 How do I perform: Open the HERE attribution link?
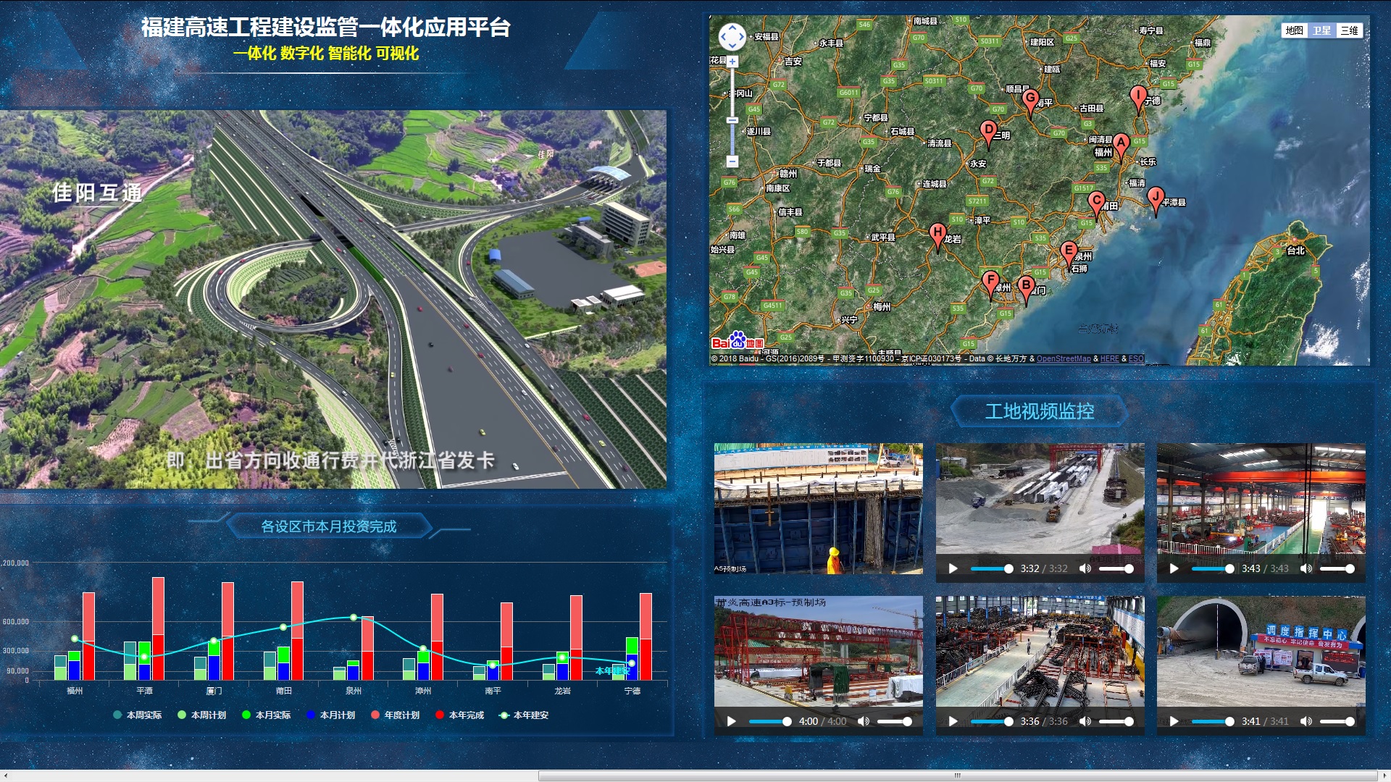[x=1109, y=358]
